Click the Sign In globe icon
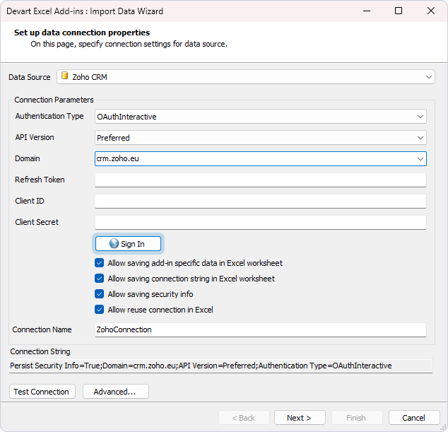 click(x=114, y=244)
